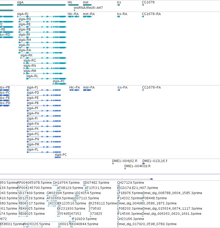Select the slgA-RB transcript label

click(25, 30)
